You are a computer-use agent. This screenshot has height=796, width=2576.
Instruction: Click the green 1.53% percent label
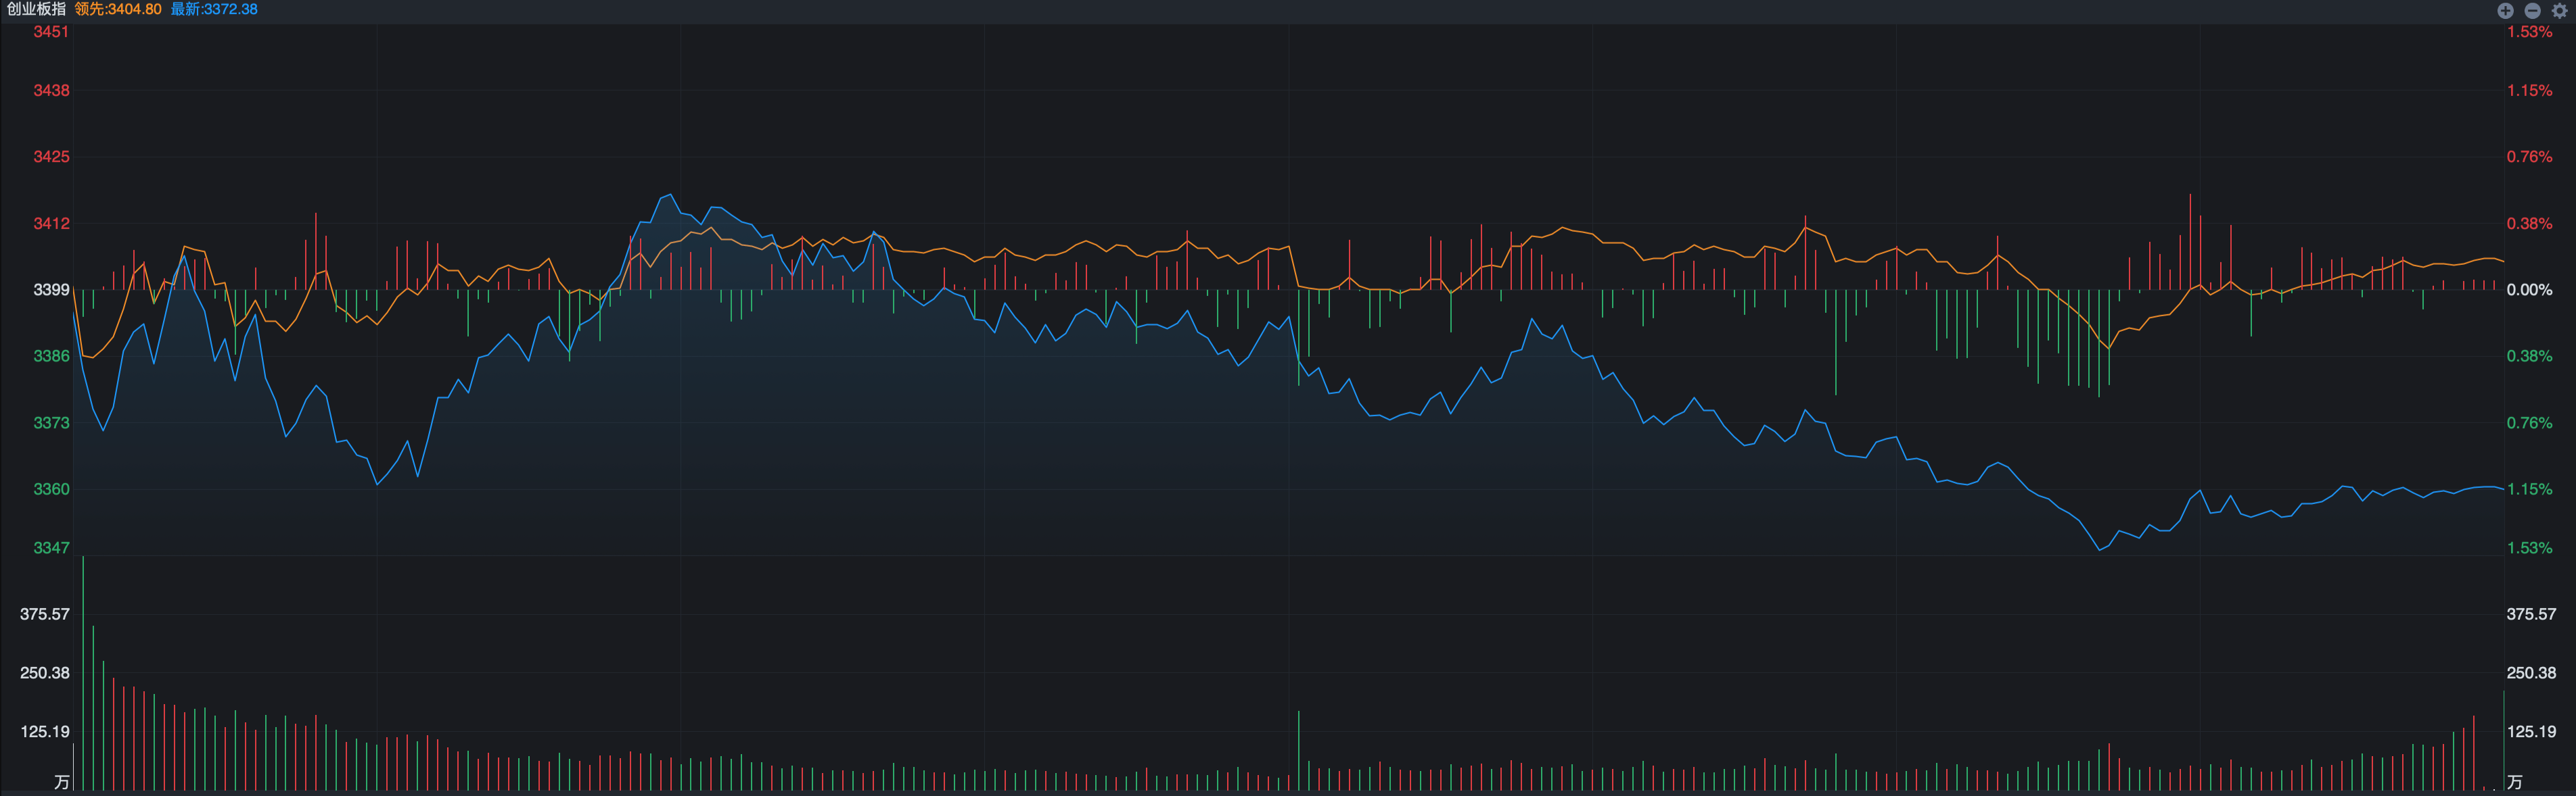point(2529,547)
